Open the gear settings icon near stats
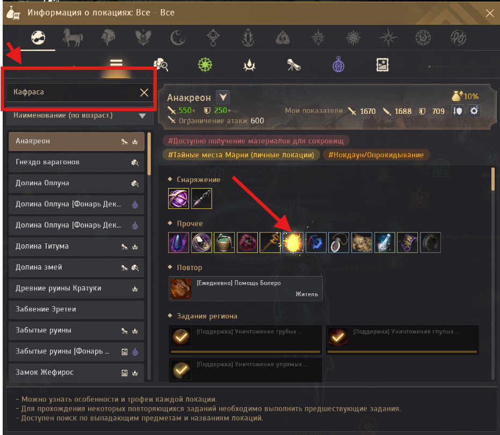Screen dimensions: 500x435 [x=474, y=111]
